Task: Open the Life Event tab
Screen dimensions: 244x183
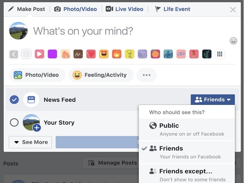Action: (x=172, y=9)
